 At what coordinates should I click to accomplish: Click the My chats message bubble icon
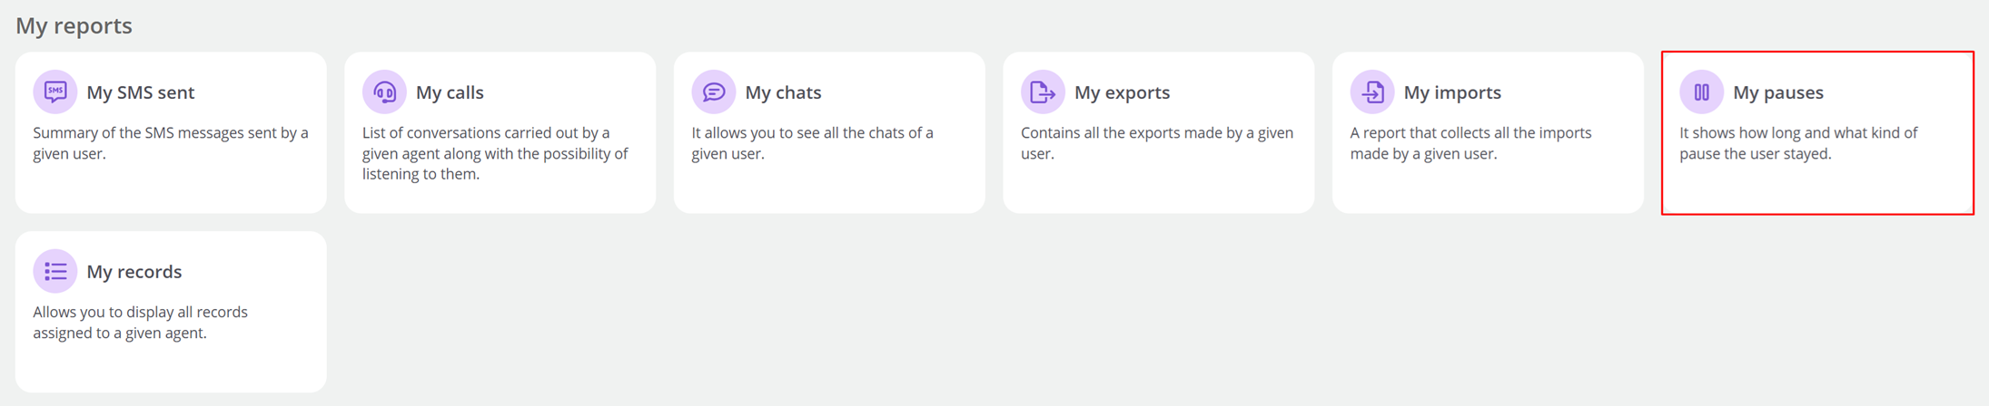714,92
